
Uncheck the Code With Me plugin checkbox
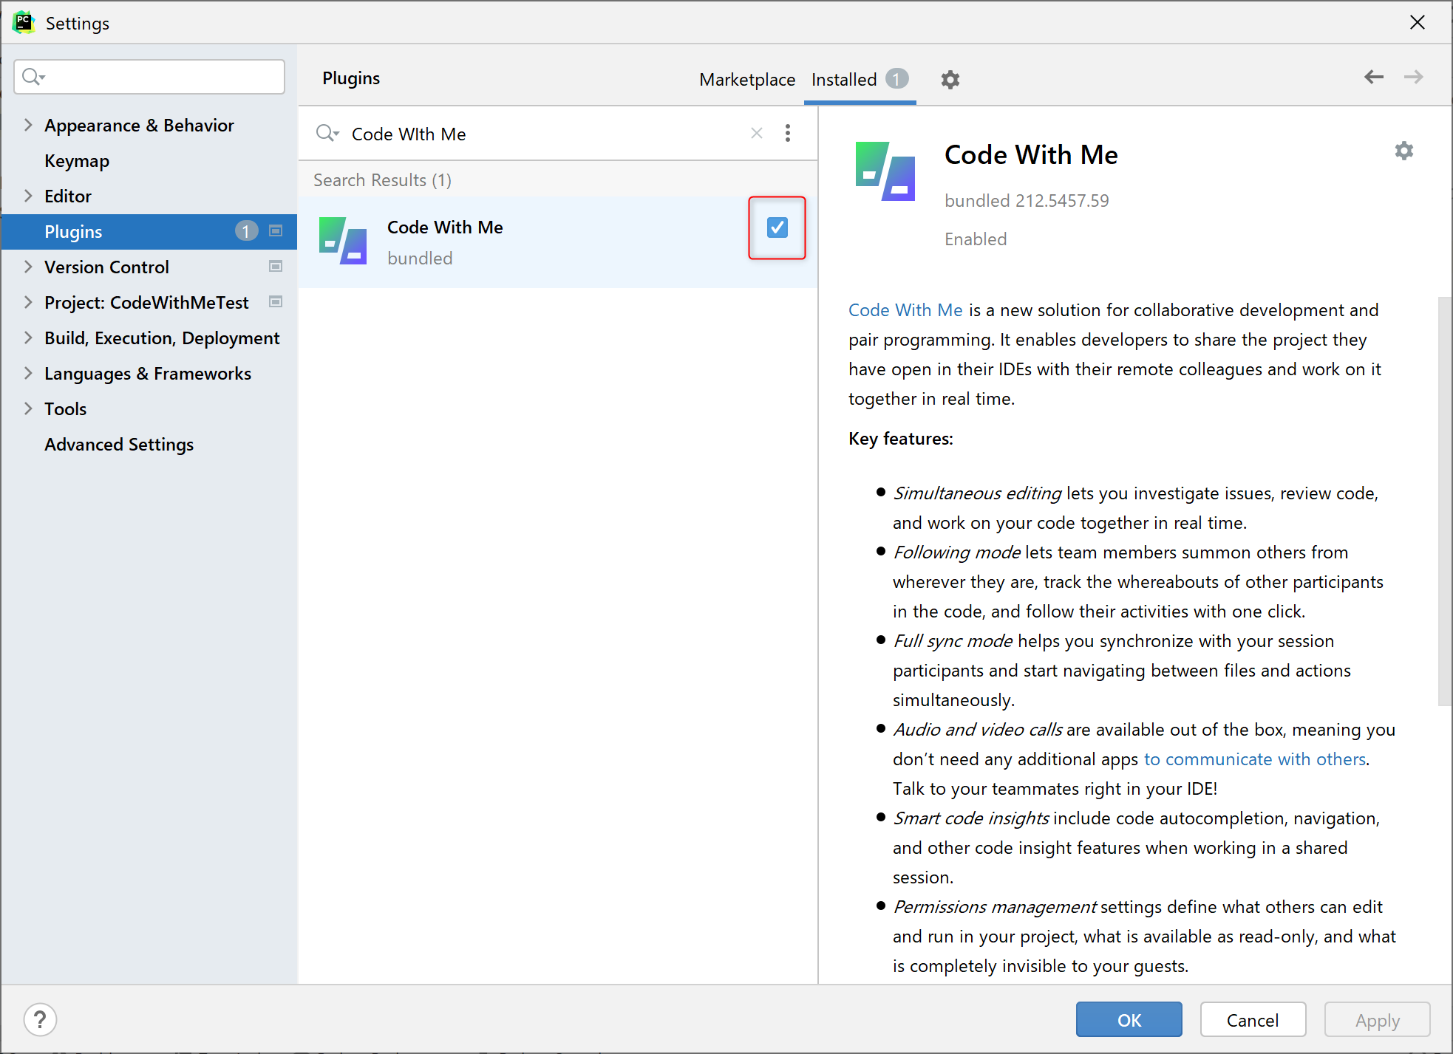[x=777, y=227]
